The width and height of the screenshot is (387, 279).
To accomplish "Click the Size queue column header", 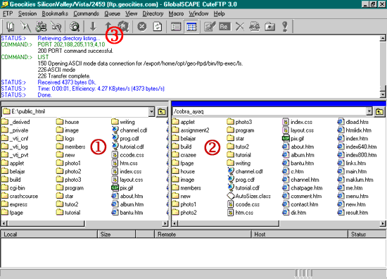I will coord(117,234).
